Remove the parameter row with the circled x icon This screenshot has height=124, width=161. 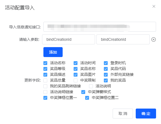pos(154,40)
